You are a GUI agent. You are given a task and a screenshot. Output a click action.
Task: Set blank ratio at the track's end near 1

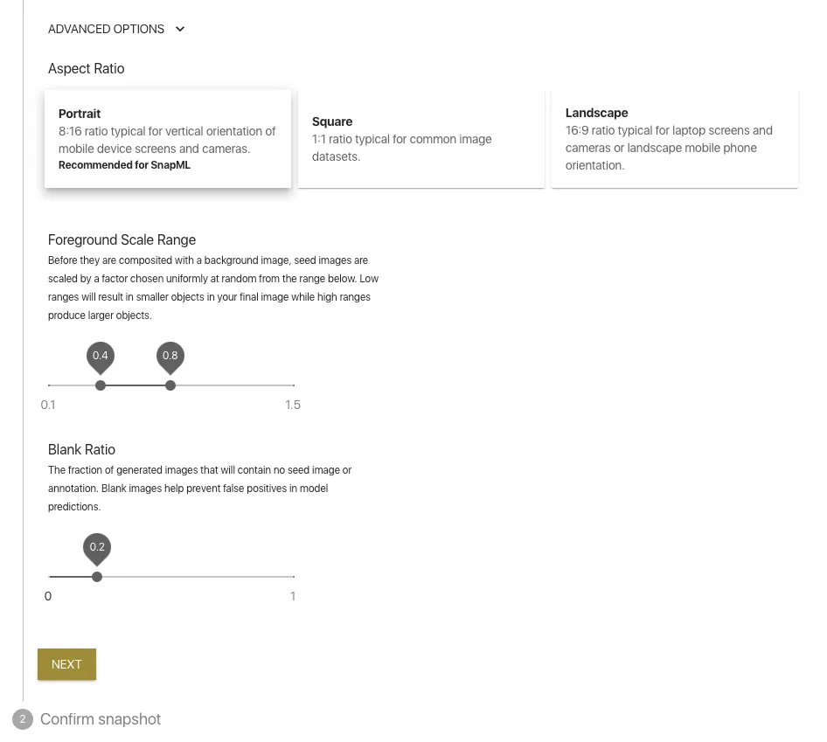[293, 577]
